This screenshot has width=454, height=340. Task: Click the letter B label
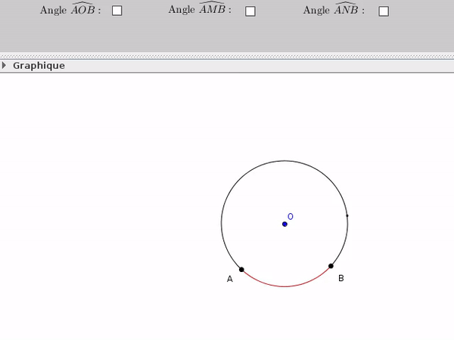(x=341, y=278)
